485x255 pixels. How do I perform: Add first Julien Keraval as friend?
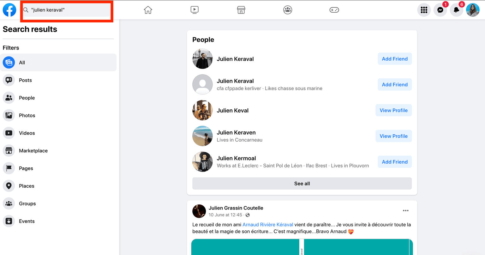(x=395, y=59)
